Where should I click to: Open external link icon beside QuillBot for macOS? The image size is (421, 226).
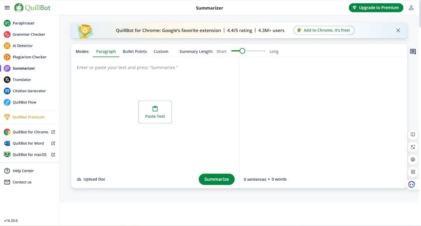click(53, 154)
